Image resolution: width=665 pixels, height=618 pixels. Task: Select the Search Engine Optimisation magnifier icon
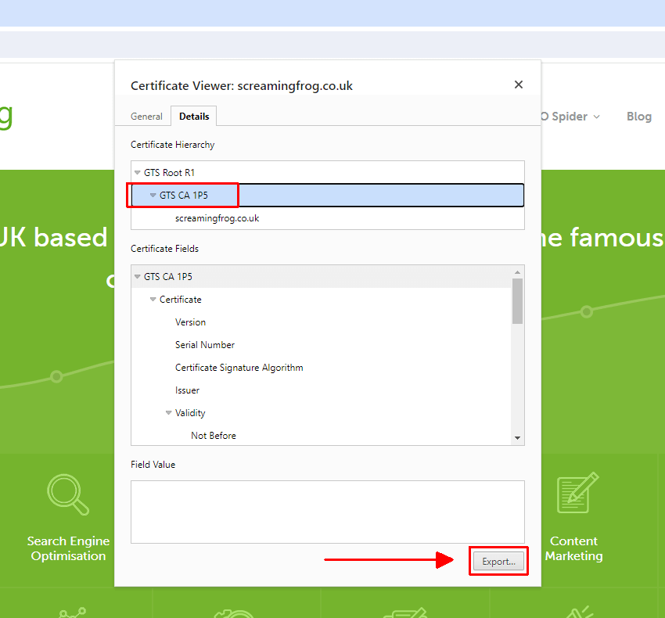click(x=68, y=494)
